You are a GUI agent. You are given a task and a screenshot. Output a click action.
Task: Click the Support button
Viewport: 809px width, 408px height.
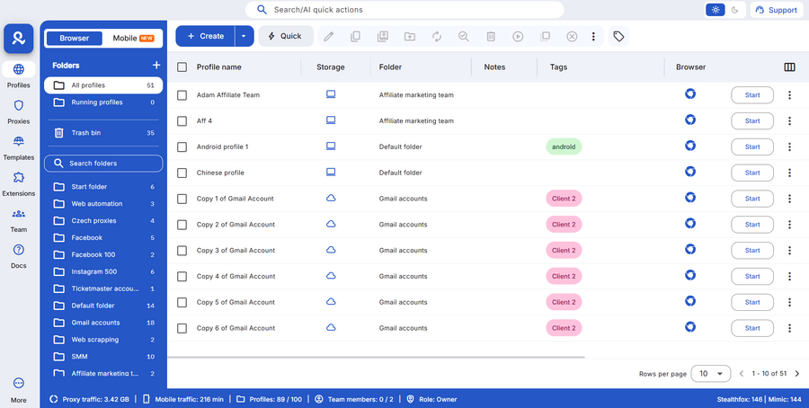coord(775,10)
